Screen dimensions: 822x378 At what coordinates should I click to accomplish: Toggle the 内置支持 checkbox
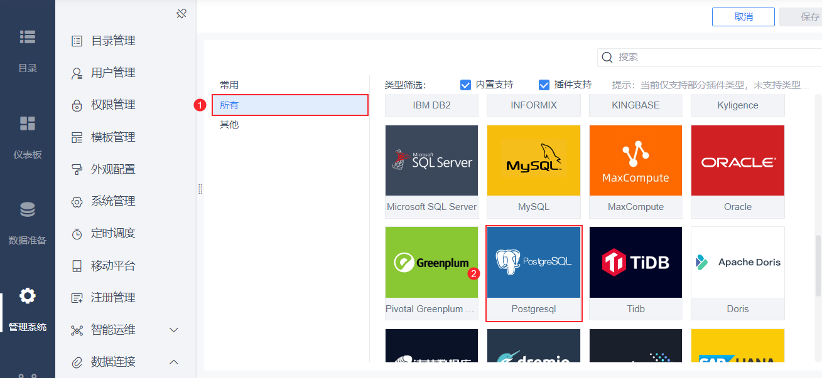(465, 85)
